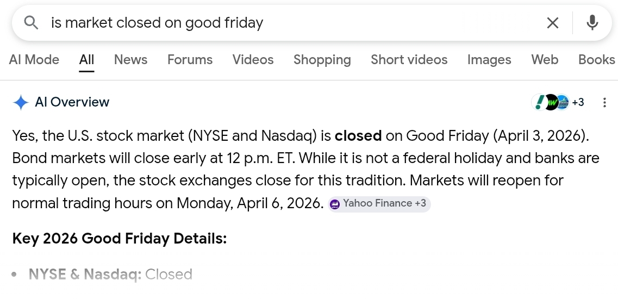Clear the search query with X
This screenshot has height=299, width=618.
click(x=552, y=23)
